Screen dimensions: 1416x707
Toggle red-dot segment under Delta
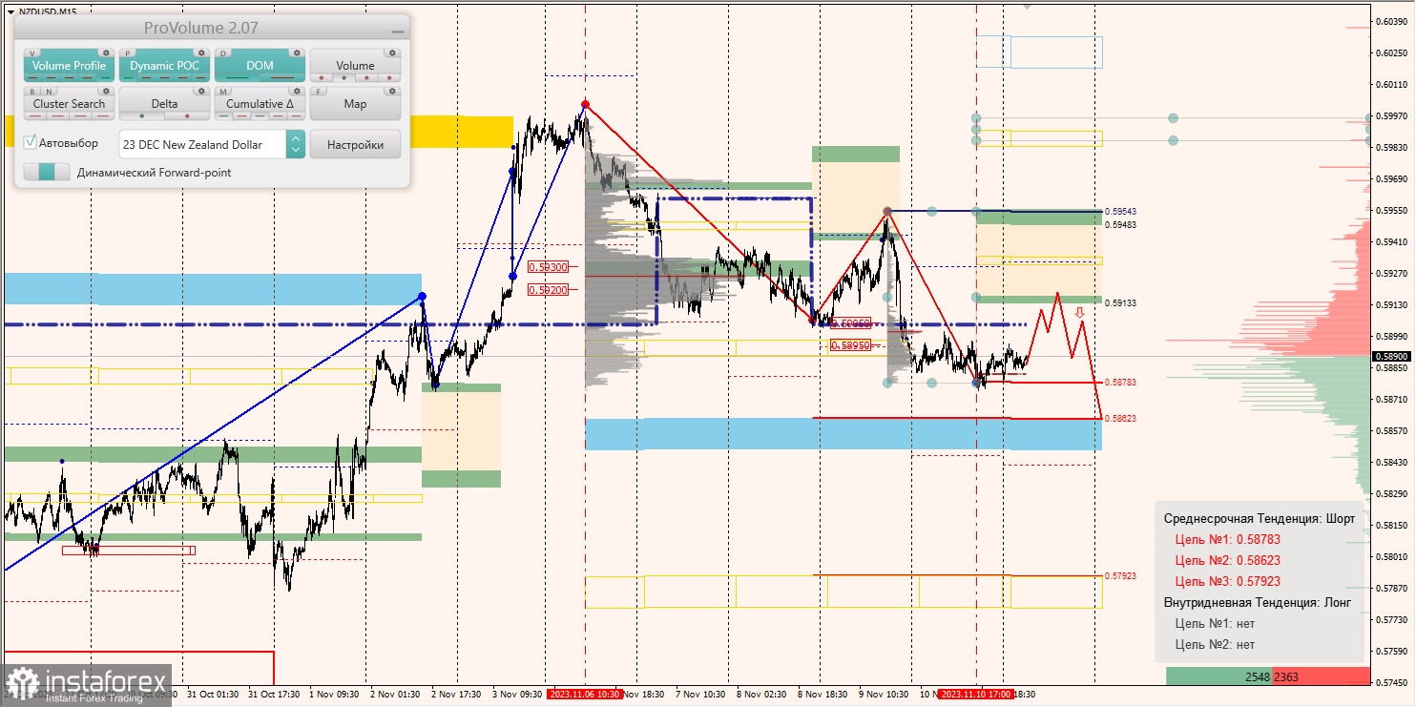tap(187, 115)
